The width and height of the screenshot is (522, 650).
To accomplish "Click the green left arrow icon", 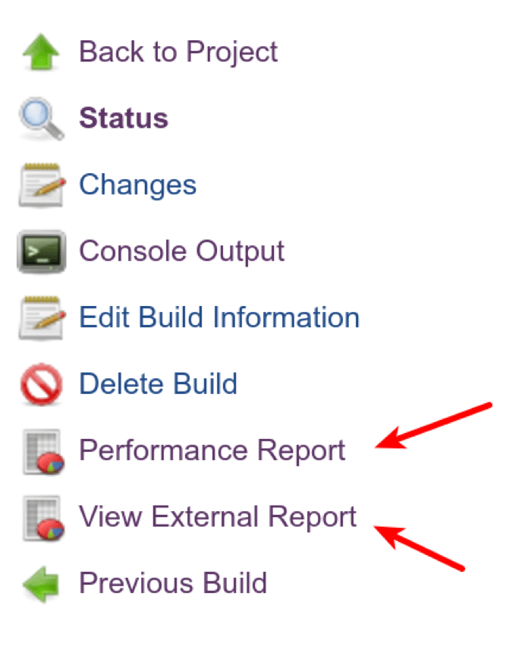I will pyautogui.click(x=42, y=584).
